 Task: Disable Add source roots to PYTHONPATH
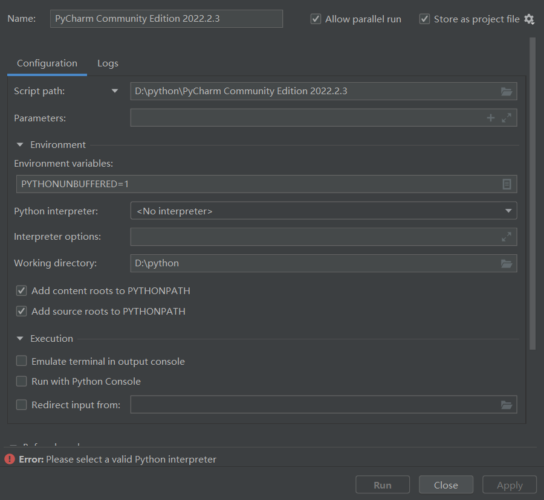[22, 311]
